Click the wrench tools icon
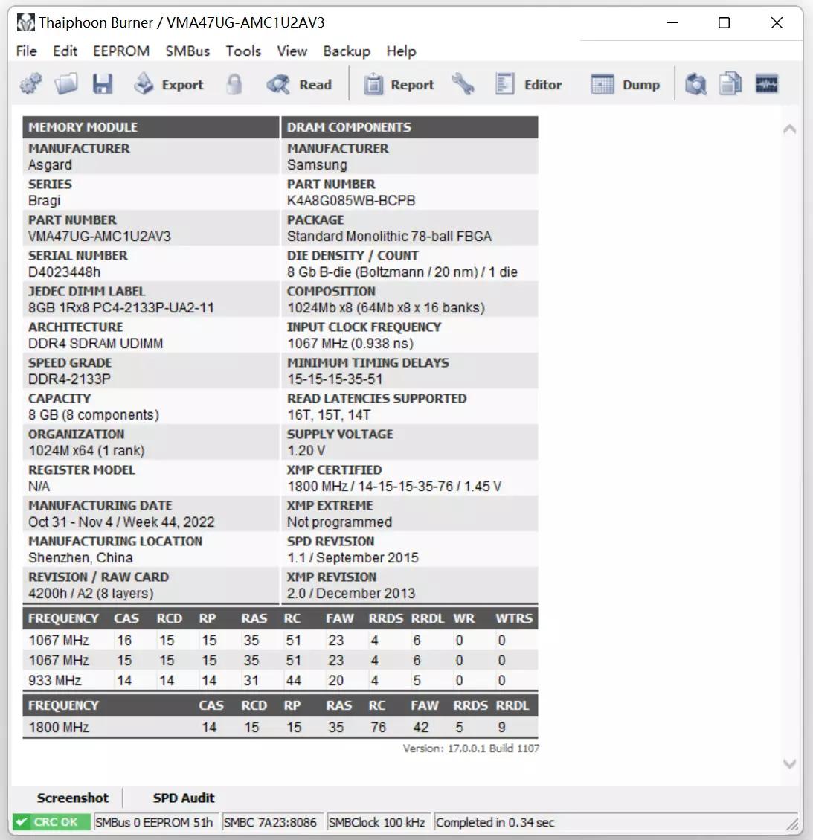This screenshot has height=840, width=813. coord(463,84)
